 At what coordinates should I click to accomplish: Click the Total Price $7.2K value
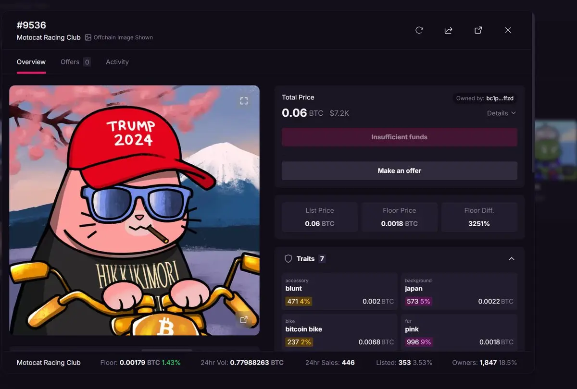pyautogui.click(x=339, y=113)
